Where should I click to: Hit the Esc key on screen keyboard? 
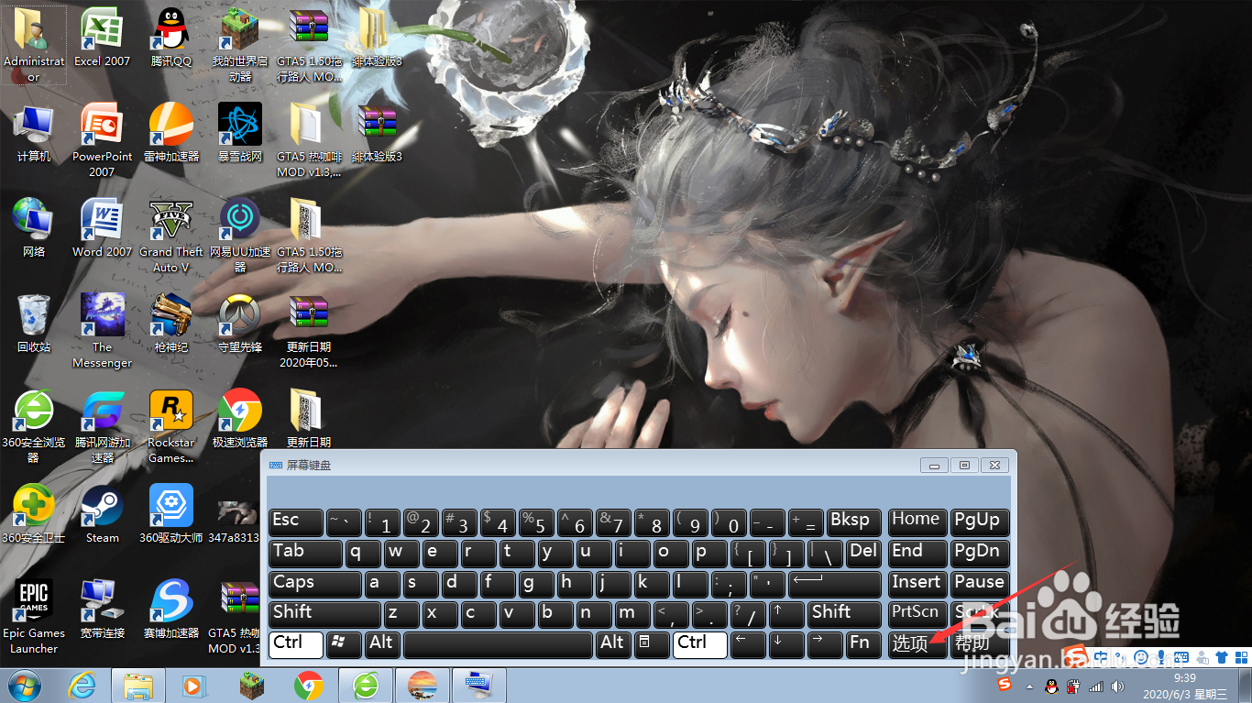click(x=296, y=522)
